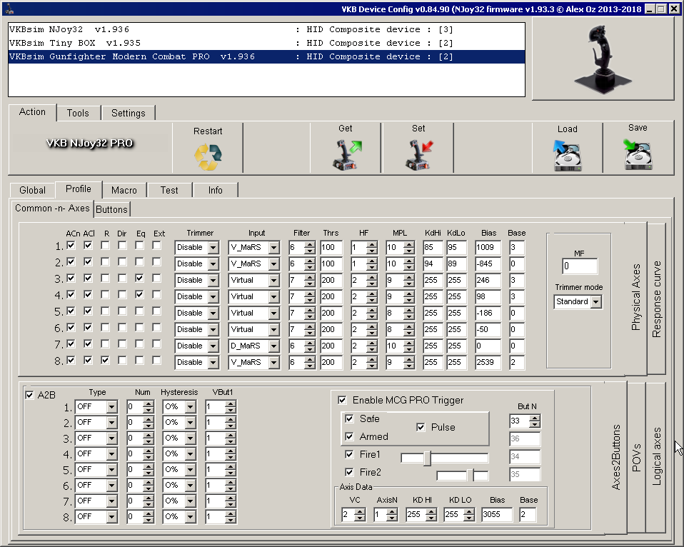This screenshot has width=684, height=547.
Task: Click the Fire1 threshold slider handle
Action: pyautogui.click(x=428, y=458)
